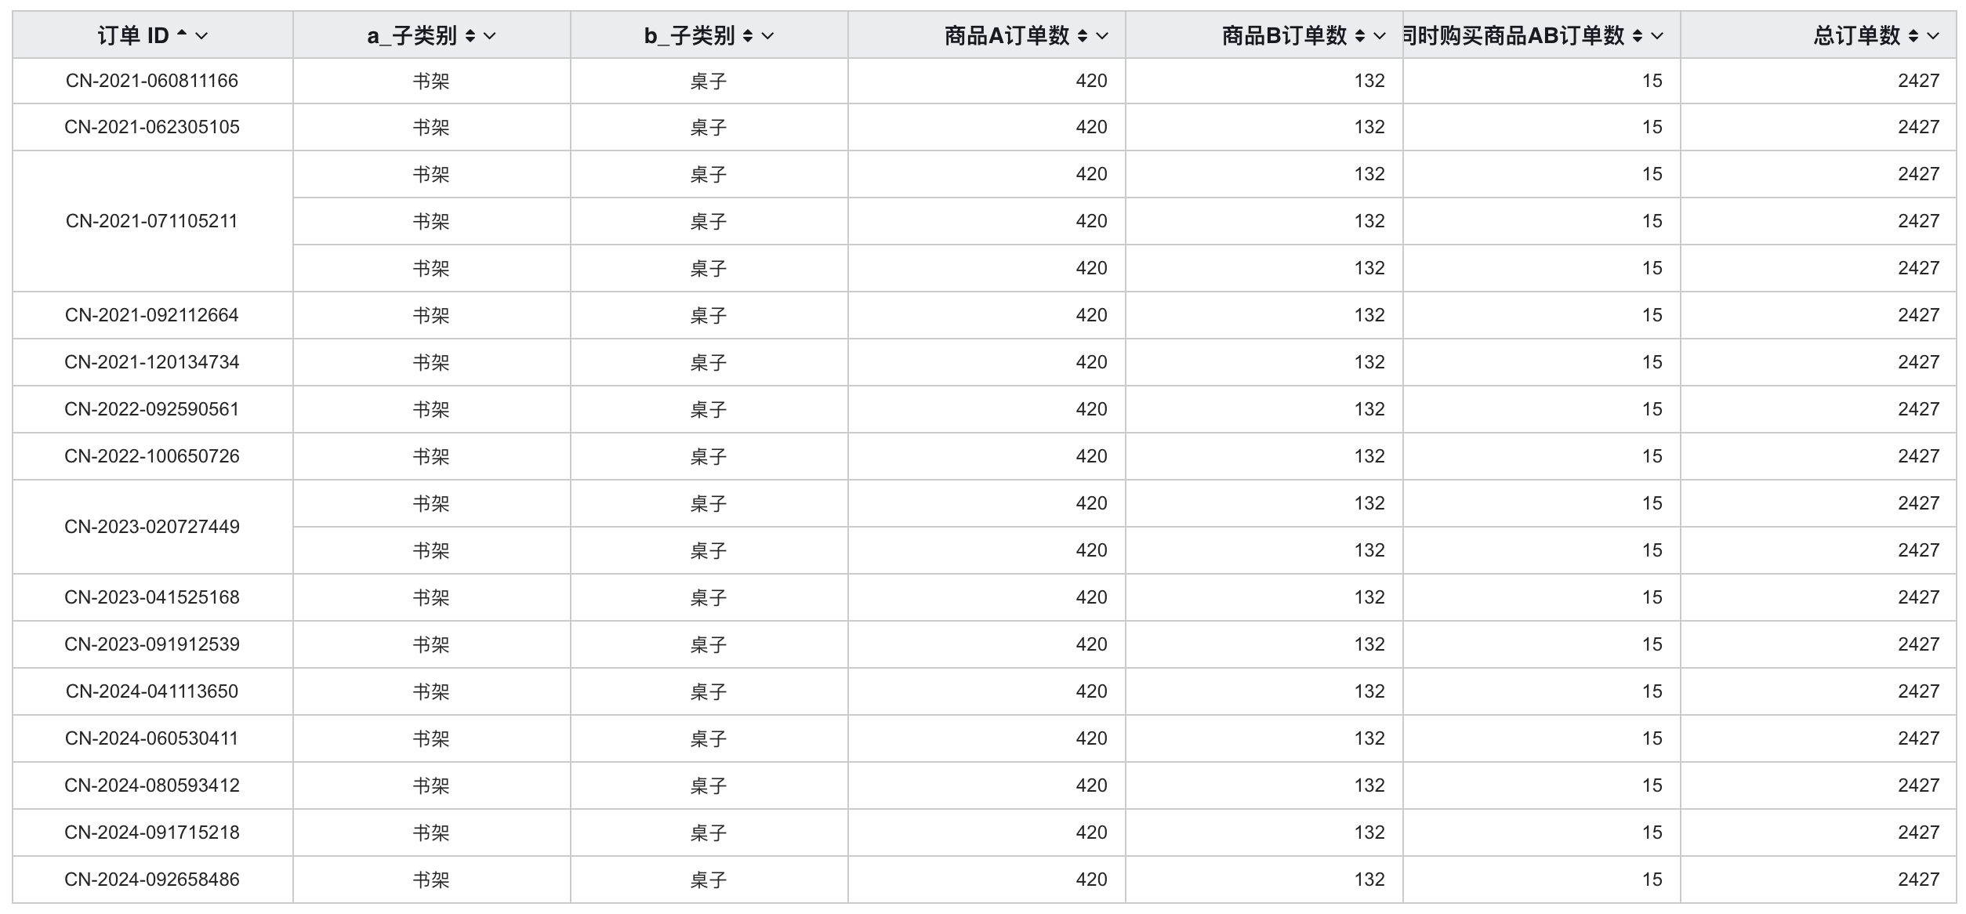This screenshot has height=914, width=1966.
Task: Click order cell CN-2024-092658486
Action: tap(152, 880)
